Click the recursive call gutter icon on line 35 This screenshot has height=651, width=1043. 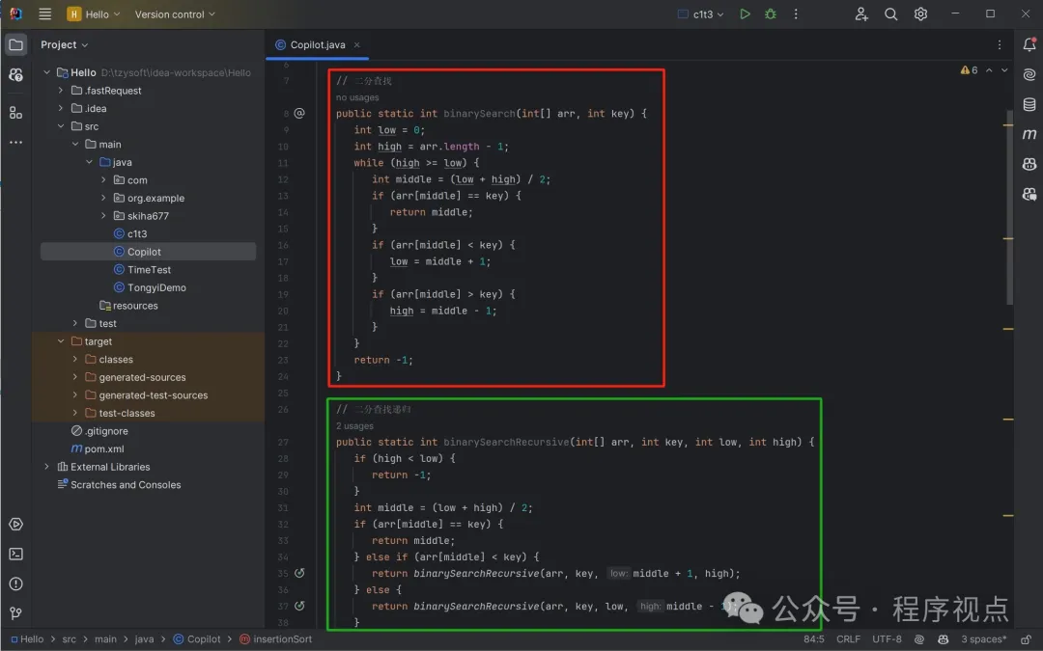300,573
